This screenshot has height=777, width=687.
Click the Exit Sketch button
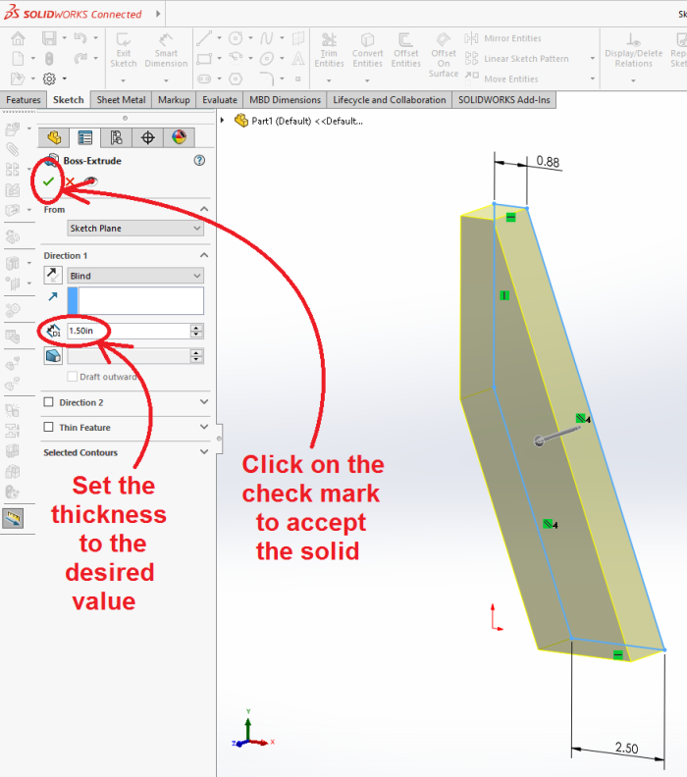pos(124,52)
